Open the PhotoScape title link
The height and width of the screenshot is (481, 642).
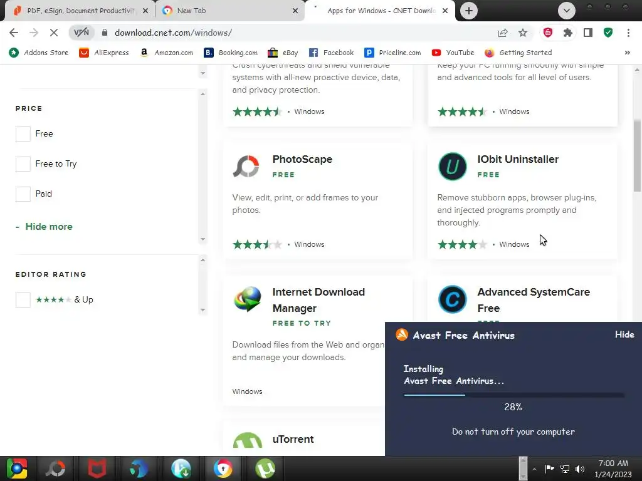(x=302, y=159)
